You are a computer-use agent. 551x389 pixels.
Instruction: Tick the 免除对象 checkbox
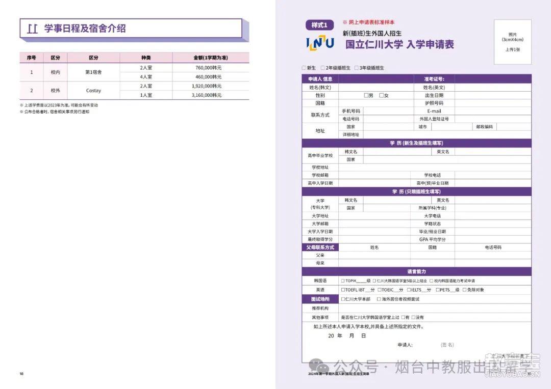[465, 290]
